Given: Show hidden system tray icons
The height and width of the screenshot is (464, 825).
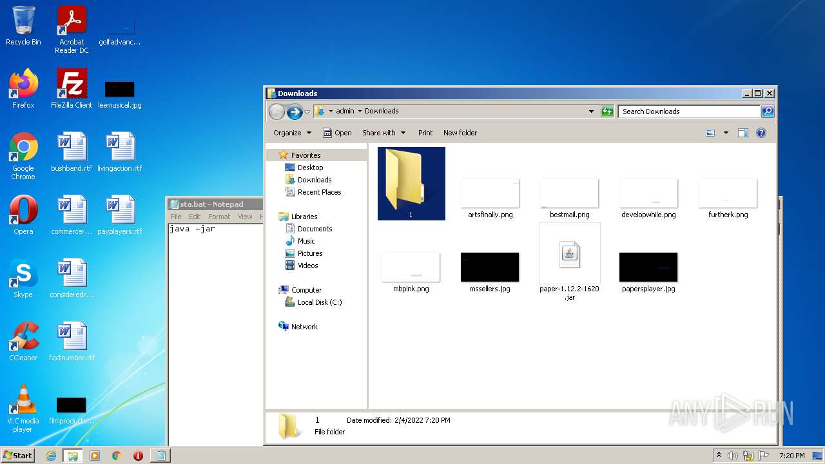Looking at the screenshot, I should (719, 456).
